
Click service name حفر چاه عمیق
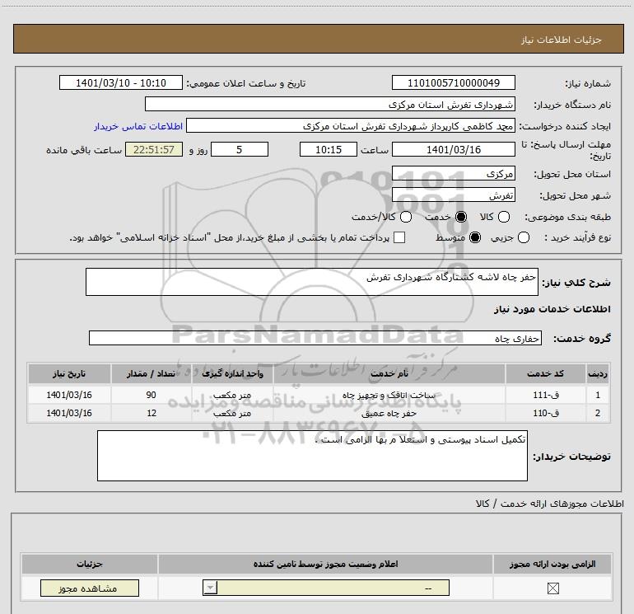pos(389,413)
